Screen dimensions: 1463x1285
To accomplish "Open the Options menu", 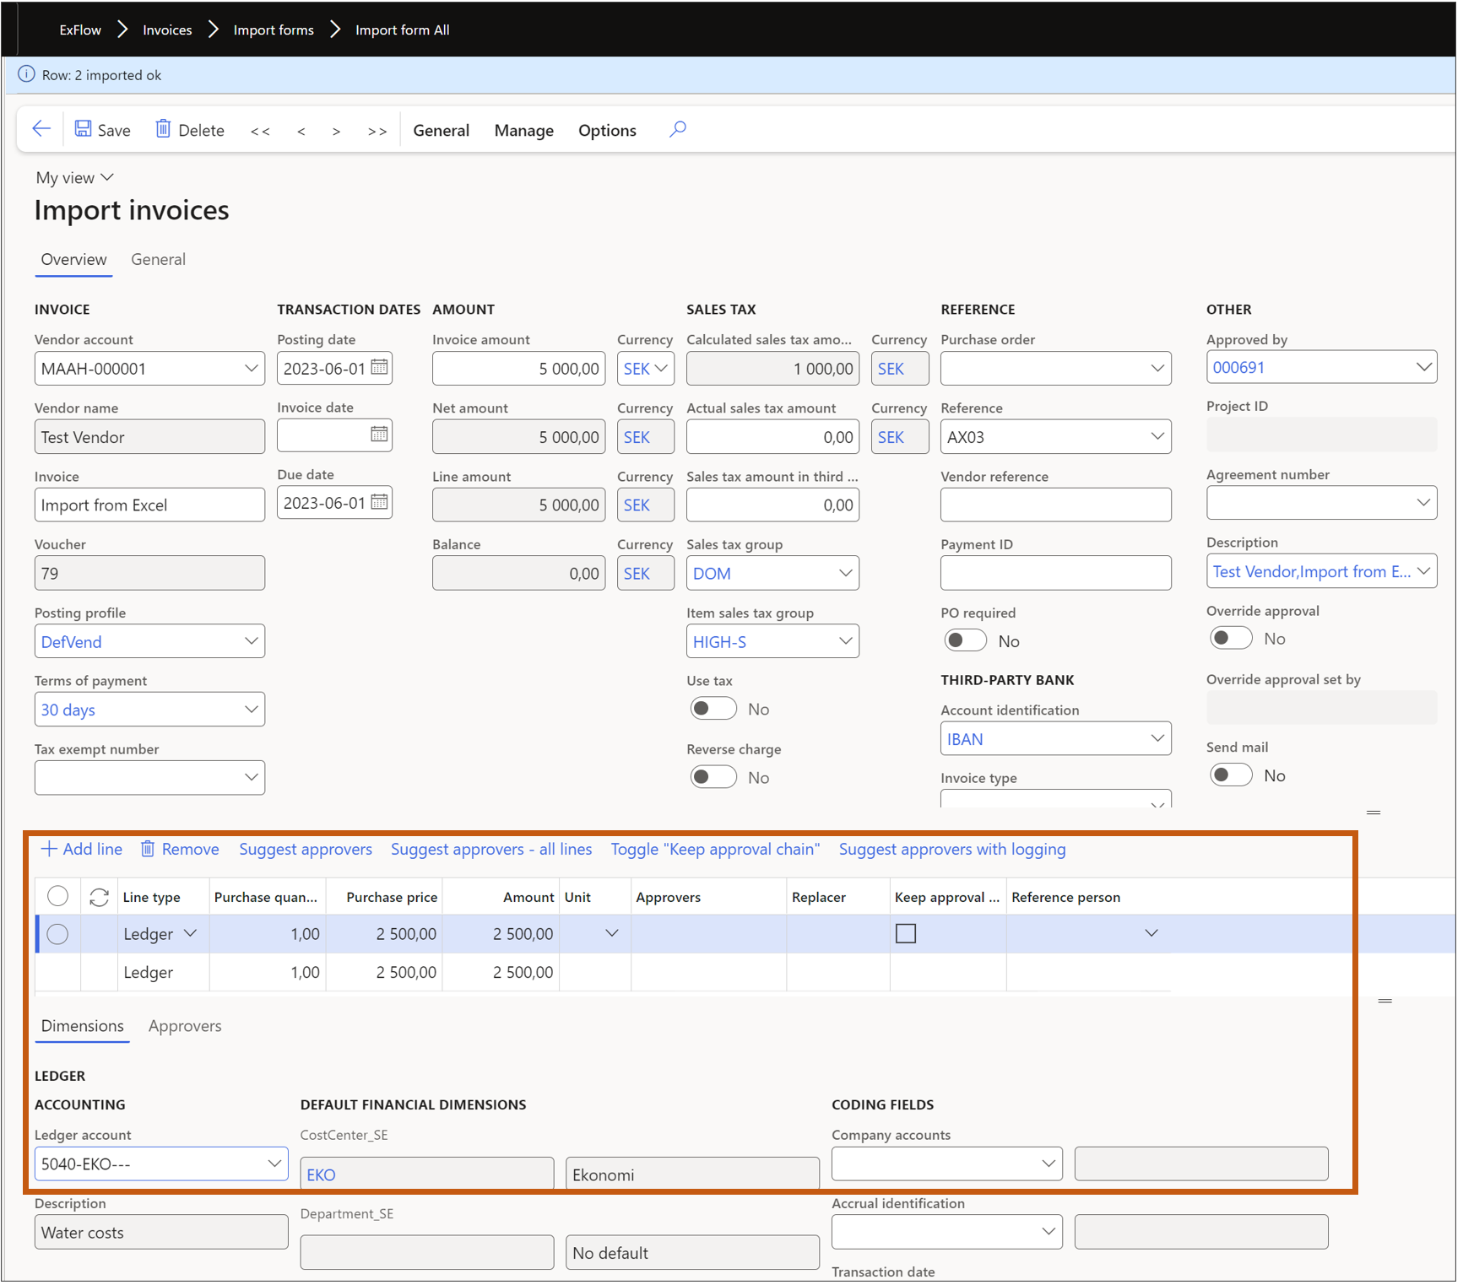I will 607,131.
